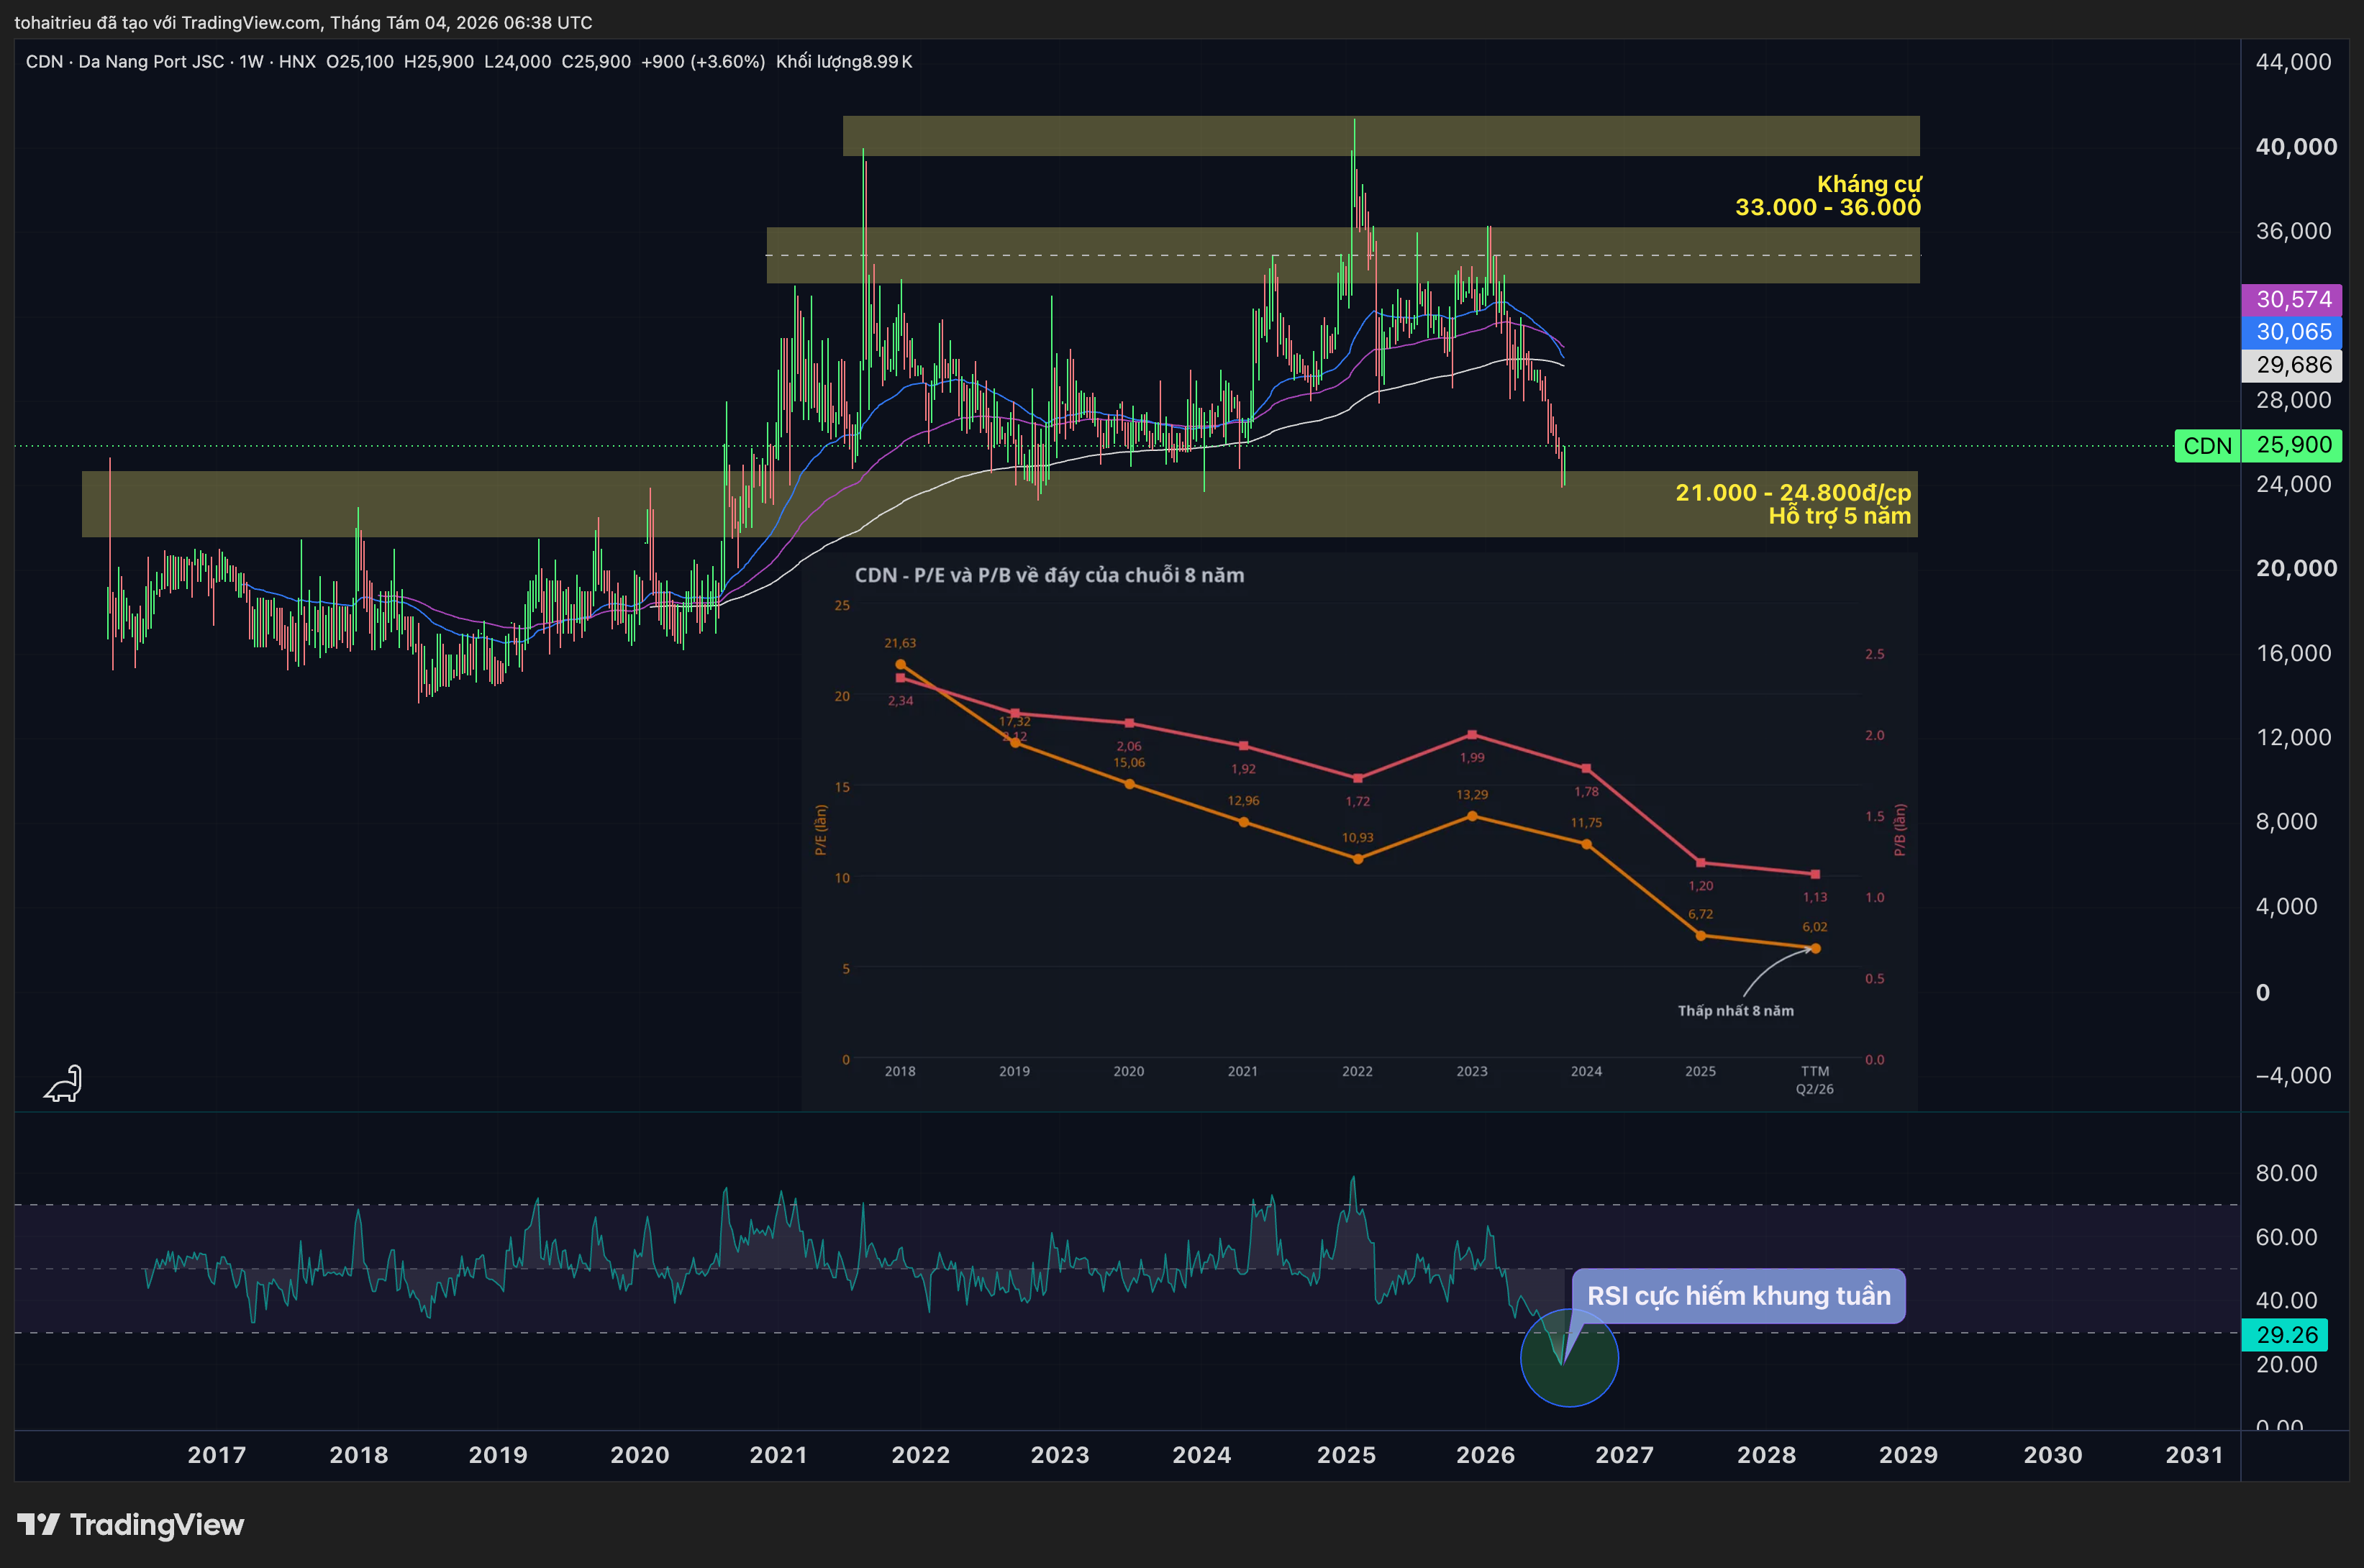Click the 1,13 P/B data label
Viewport: 2364px width, 1568px height.
pos(1814,897)
